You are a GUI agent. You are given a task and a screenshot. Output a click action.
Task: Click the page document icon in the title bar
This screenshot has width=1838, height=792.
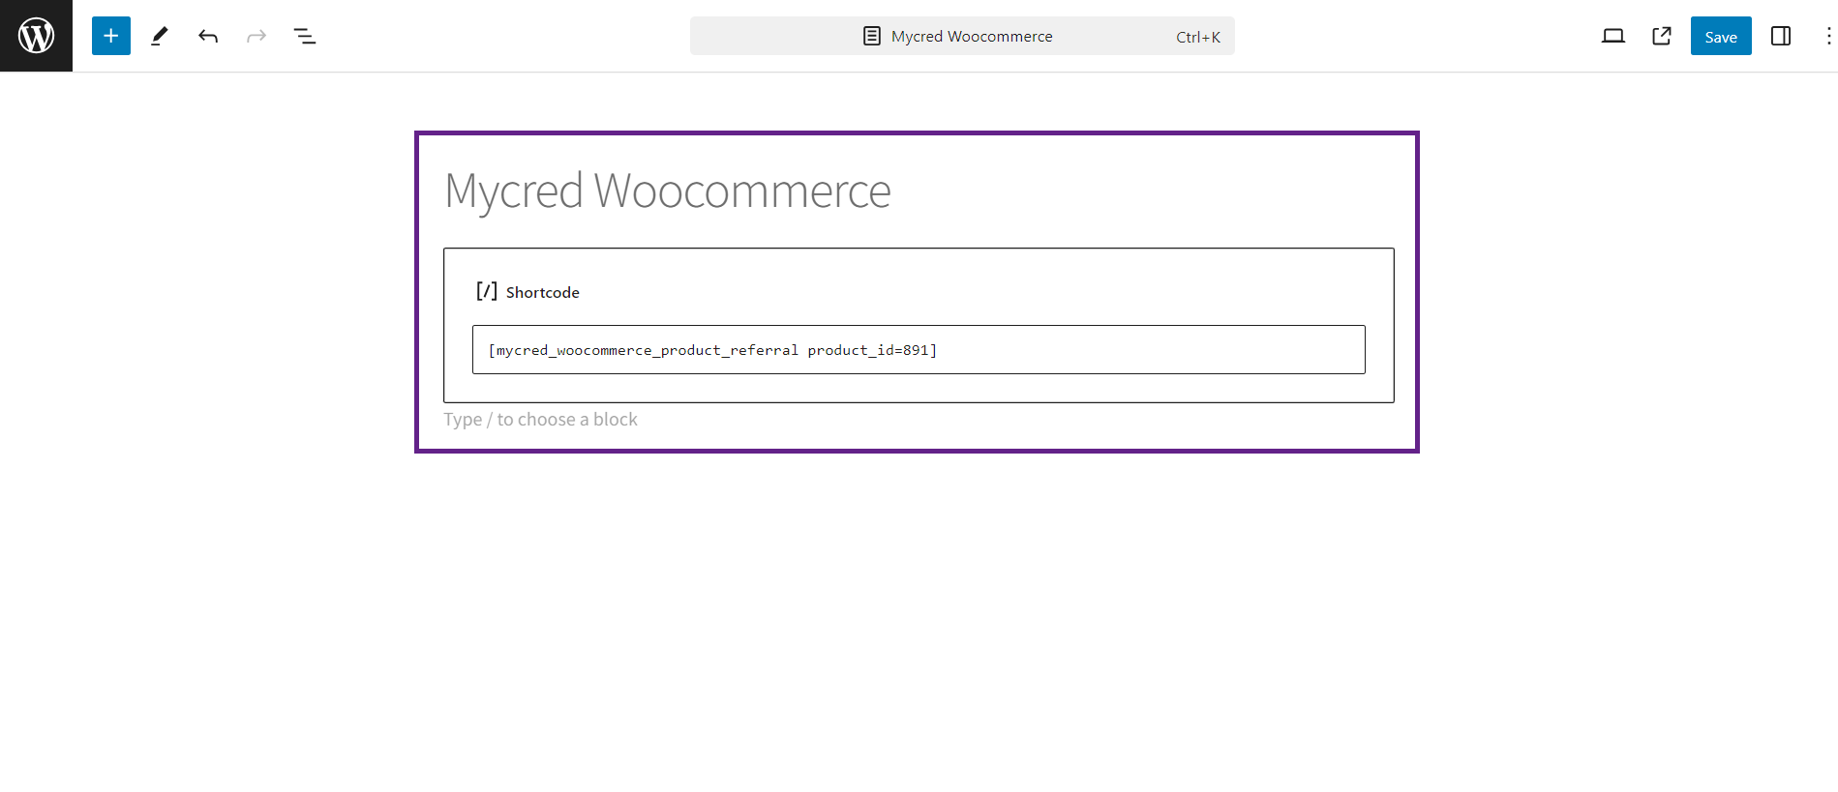[x=871, y=36]
